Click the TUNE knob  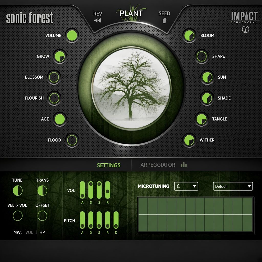(18, 190)
